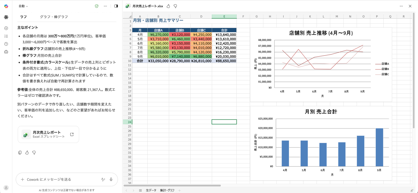This screenshot has width=418, height=193.
Task: Click the horizontal scrollbar of the sheet
Action: click(172, 186)
